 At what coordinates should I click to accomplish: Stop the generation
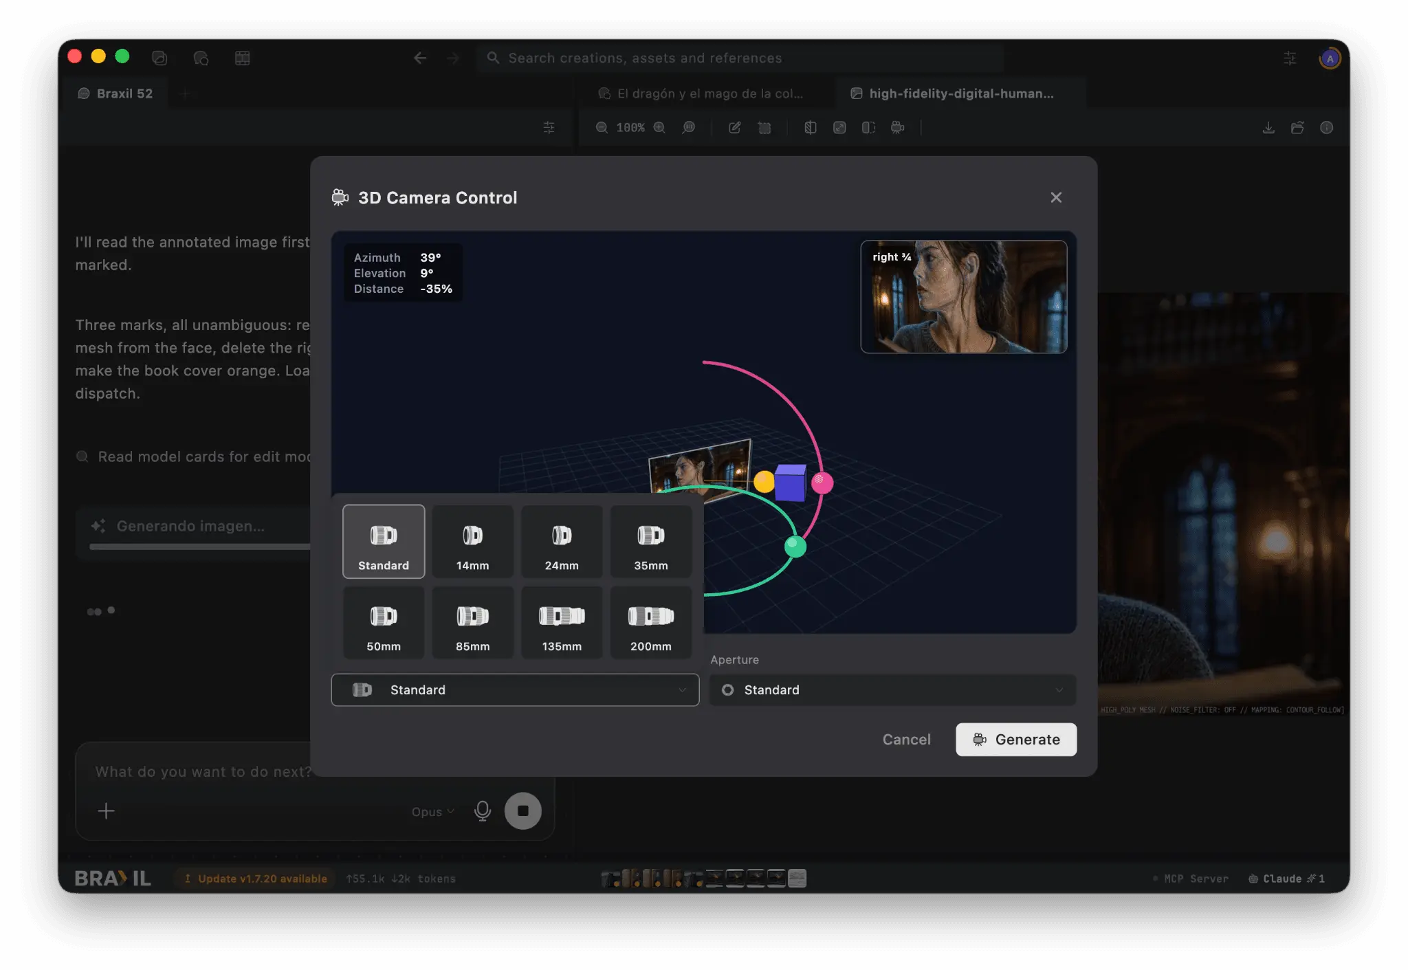click(x=522, y=811)
